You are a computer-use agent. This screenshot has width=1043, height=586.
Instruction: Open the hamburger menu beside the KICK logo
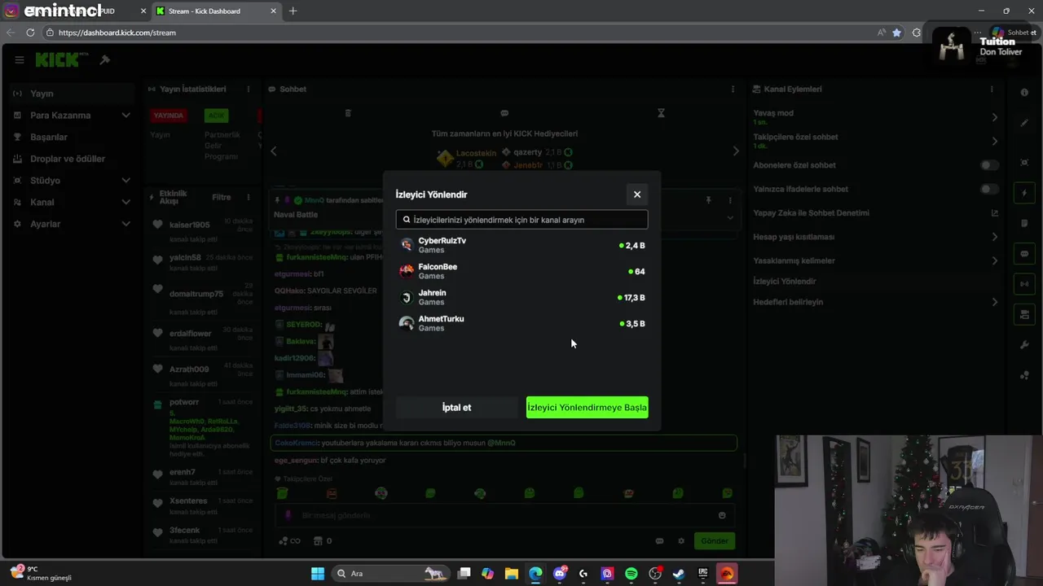pos(19,59)
